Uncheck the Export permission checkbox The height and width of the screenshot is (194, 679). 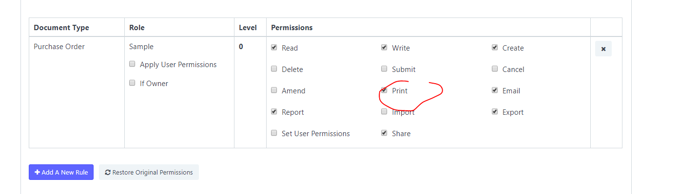(x=495, y=112)
